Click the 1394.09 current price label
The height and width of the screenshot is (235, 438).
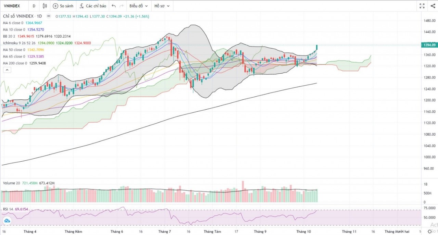pyautogui.click(x=429, y=45)
